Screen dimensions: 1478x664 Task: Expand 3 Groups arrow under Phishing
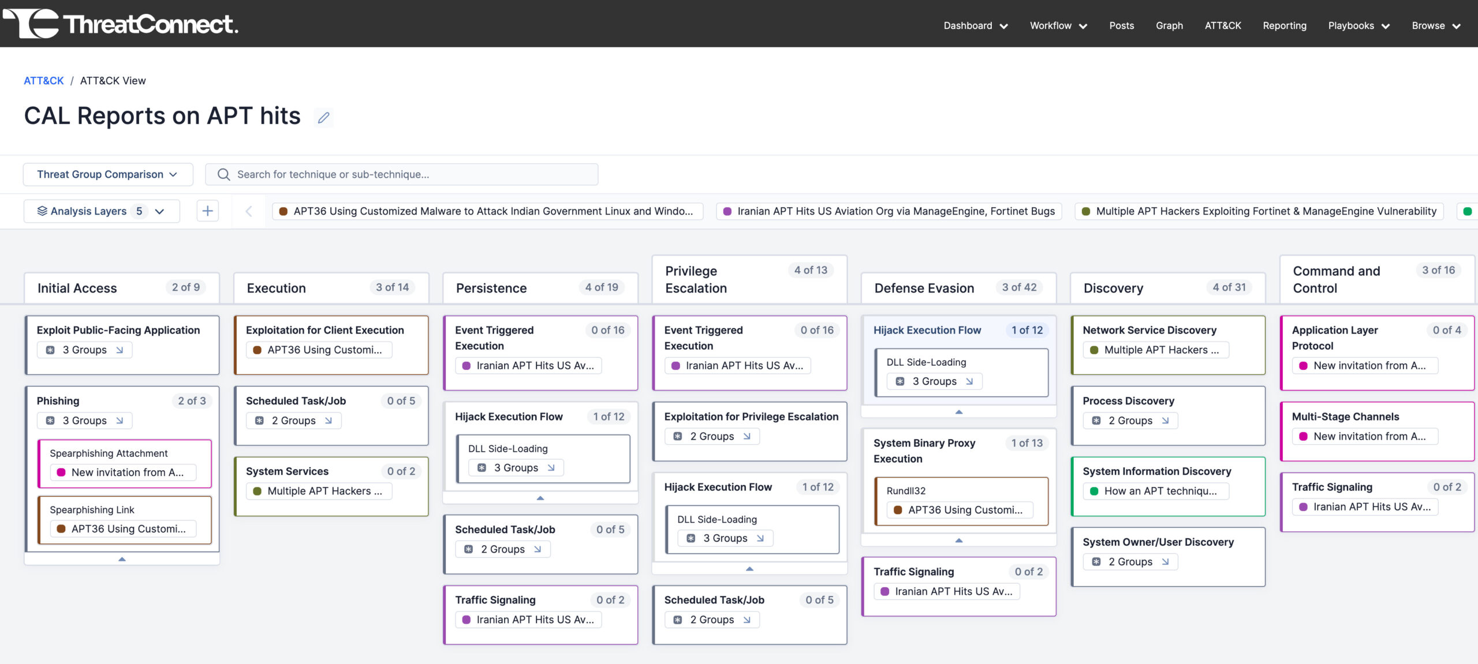120,421
